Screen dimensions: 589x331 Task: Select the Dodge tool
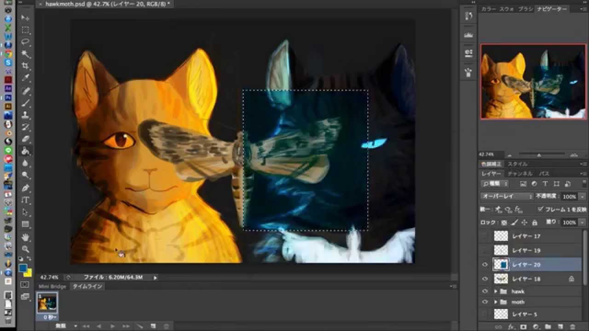25,175
